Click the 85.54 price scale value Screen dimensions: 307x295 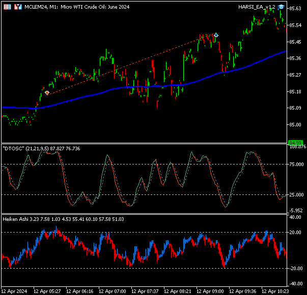tap(295, 25)
